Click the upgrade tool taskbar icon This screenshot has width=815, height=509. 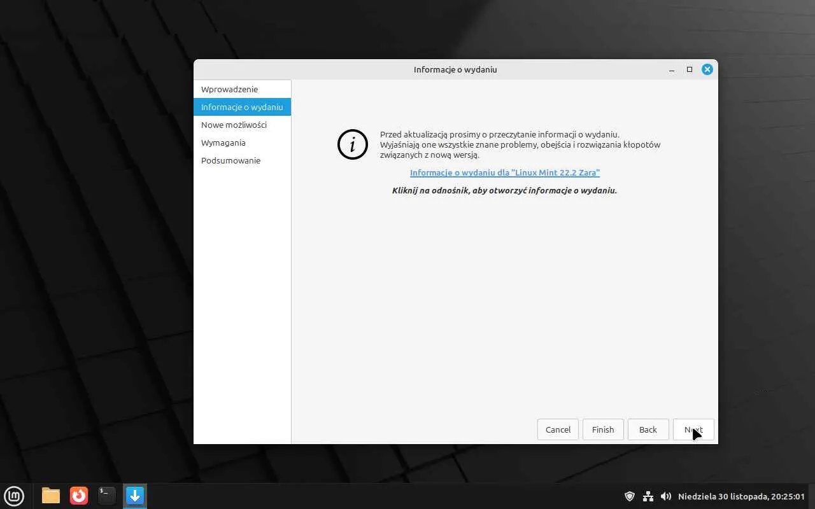134,496
